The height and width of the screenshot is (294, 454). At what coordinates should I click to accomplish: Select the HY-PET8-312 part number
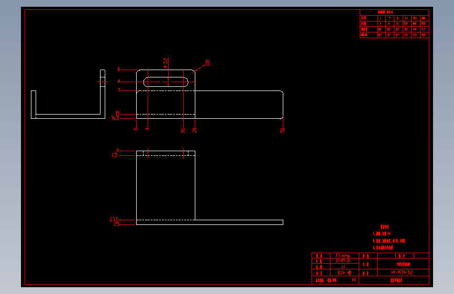click(402, 273)
